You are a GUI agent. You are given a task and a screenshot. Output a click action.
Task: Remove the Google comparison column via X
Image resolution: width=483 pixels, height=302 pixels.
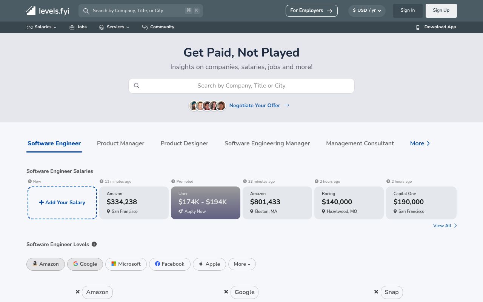tap(226, 292)
